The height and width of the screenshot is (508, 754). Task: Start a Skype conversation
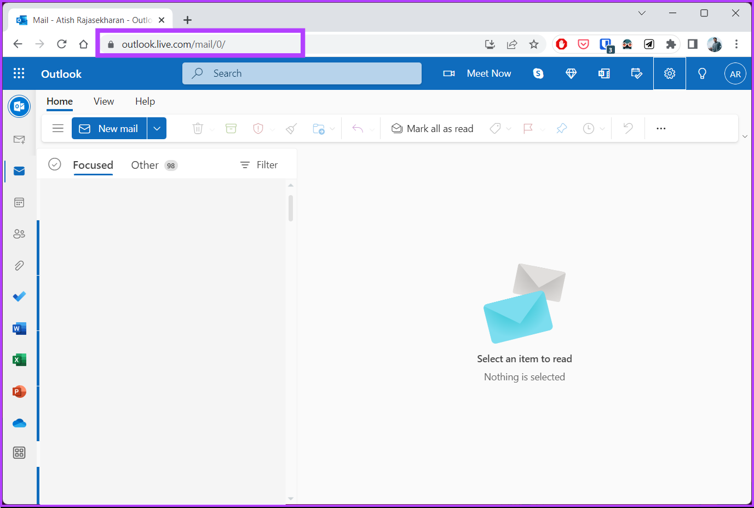[x=538, y=73]
